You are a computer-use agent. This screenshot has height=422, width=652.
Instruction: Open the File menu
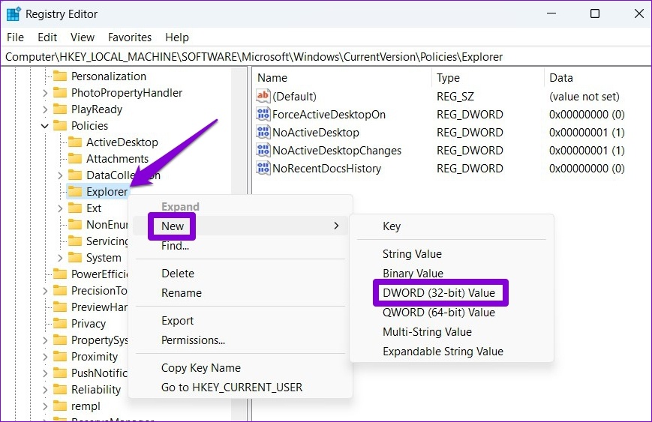(x=16, y=37)
